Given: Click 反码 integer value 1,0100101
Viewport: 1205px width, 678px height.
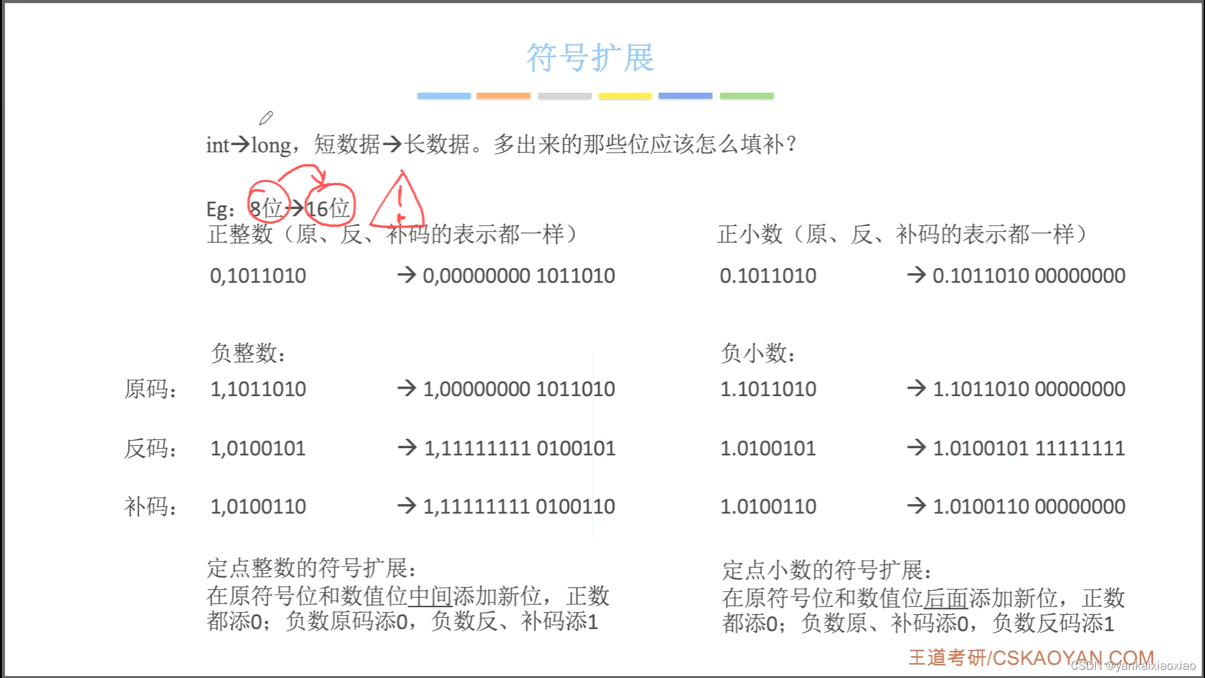Looking at the screenshot, I should click(258, 448).
